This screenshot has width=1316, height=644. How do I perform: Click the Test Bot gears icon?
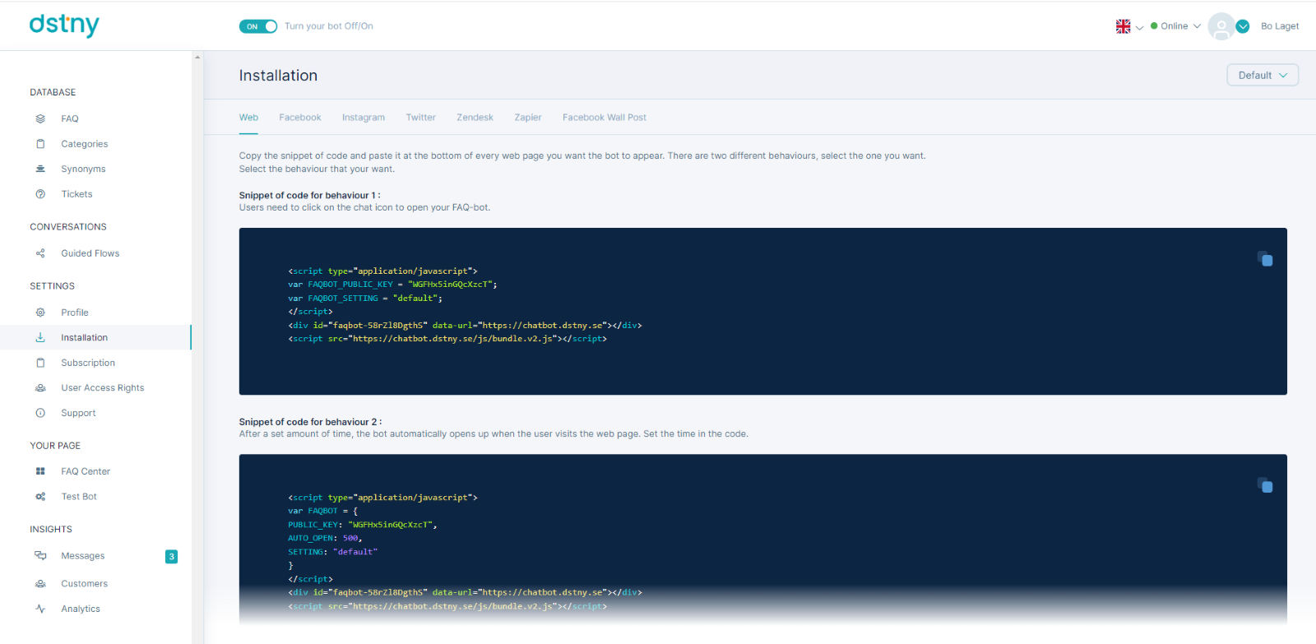pyautogui.click(x=40, y=497)
